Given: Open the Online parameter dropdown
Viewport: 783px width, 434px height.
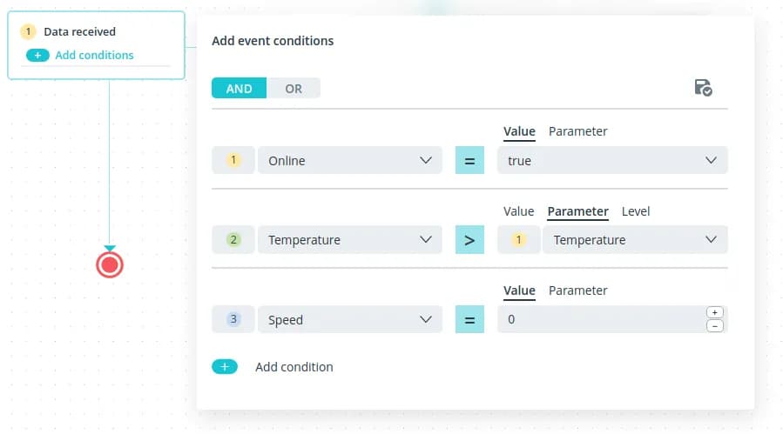Looking at the screenshot, I should [x=349, y=161].
